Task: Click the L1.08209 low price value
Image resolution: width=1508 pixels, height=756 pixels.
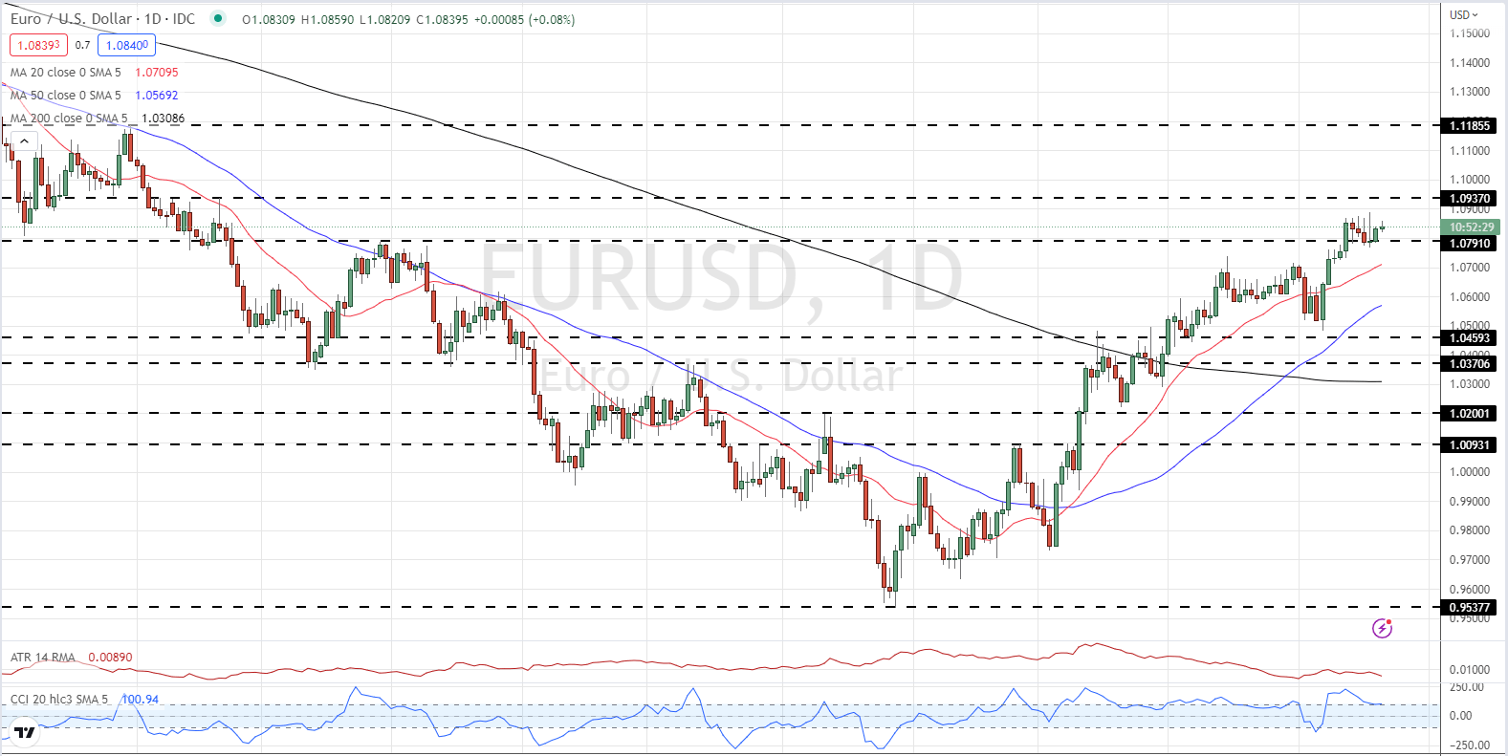Action: [385, 19]
